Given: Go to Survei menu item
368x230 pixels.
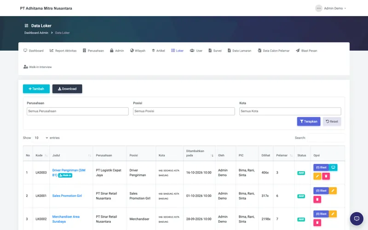Looking at the screenshot, I should [215, 51].
